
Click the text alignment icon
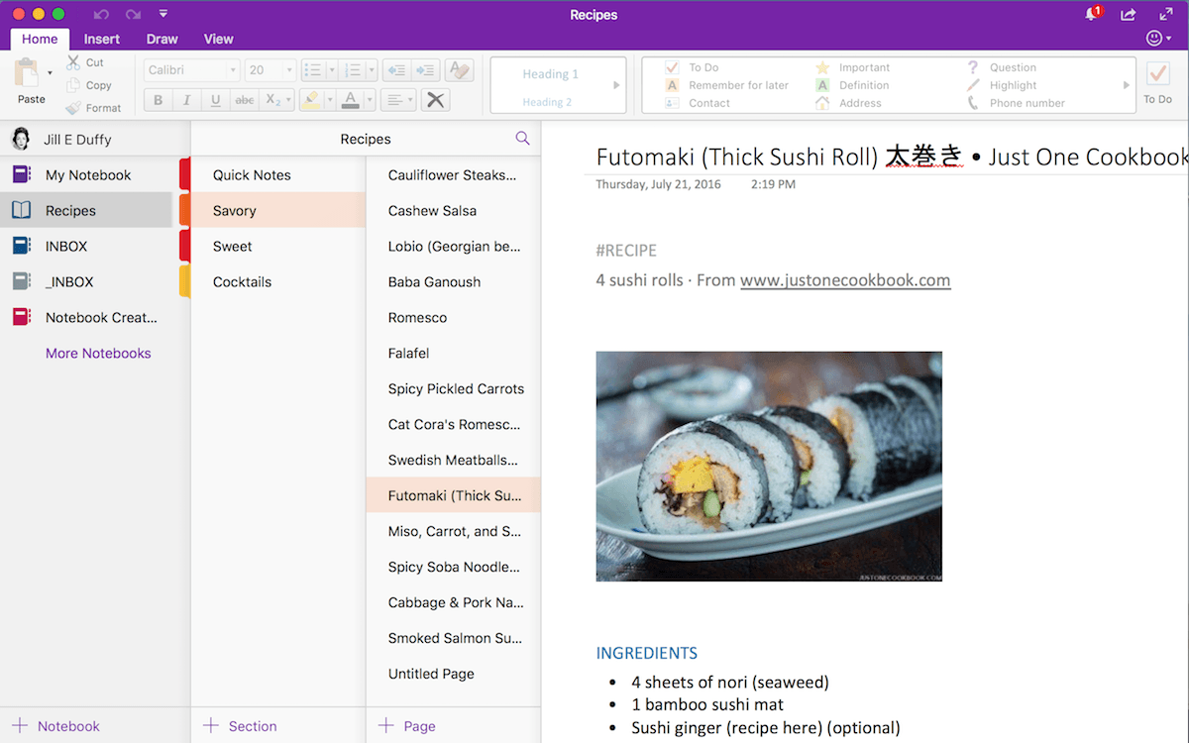(394, 100)
